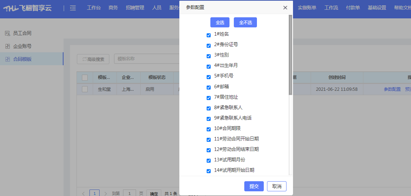Click 全不选 button in dialog
411x196 pixels.
point(245,22)
